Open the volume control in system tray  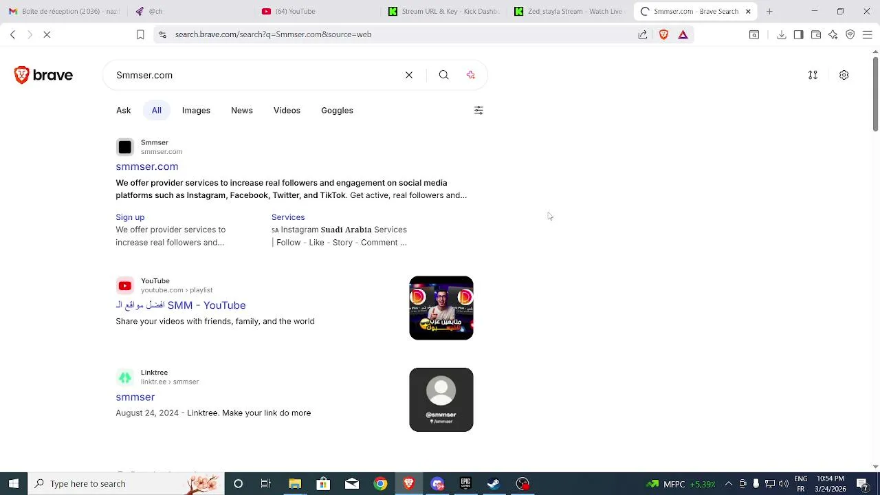click(x=784, y=483)
